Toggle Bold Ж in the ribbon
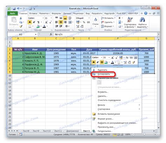The height and width of the screenshot is (143, 166). 30,22
